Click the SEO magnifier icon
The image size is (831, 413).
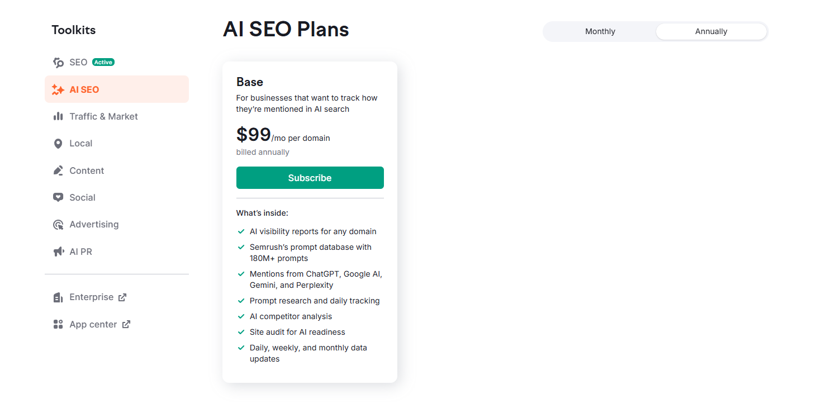58,62
